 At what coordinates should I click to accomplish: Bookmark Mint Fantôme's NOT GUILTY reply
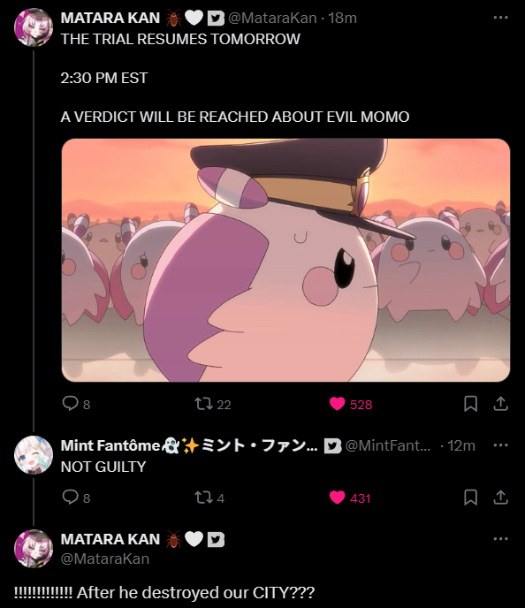tap(470, 498)
